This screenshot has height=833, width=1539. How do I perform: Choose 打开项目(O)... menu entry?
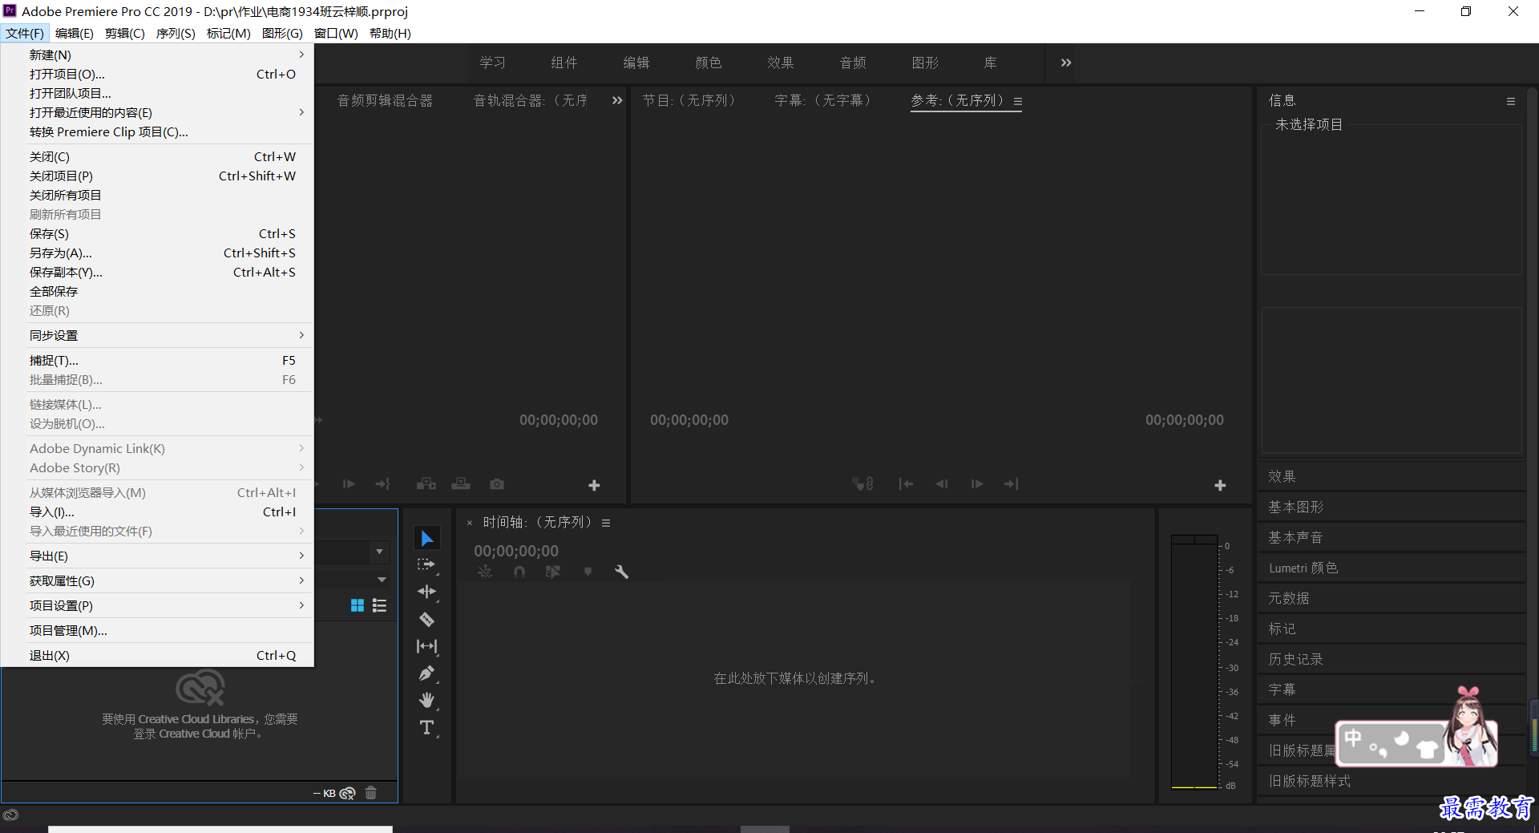(x=157, y=74)
